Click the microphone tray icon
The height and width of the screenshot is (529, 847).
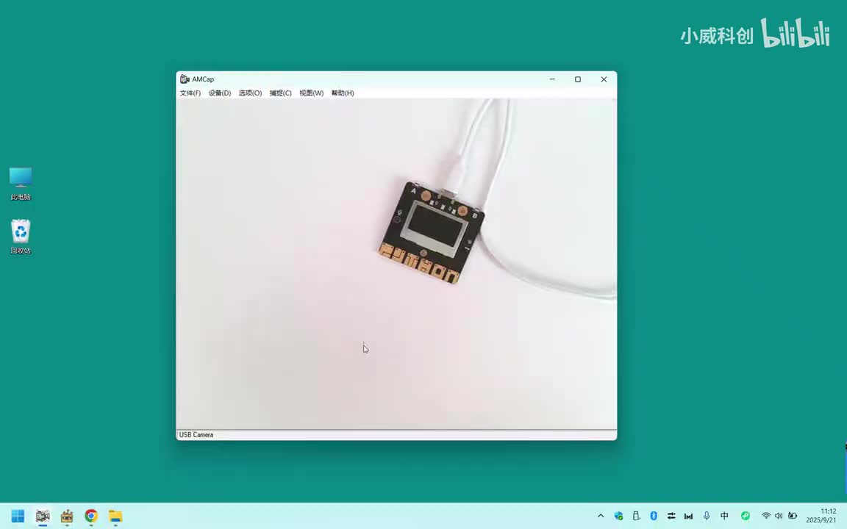pos(707,516)
